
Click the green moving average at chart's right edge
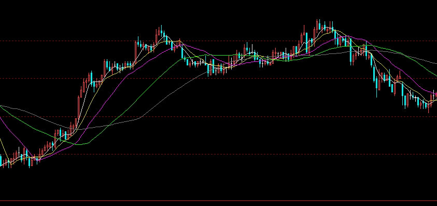coord(435,75)
